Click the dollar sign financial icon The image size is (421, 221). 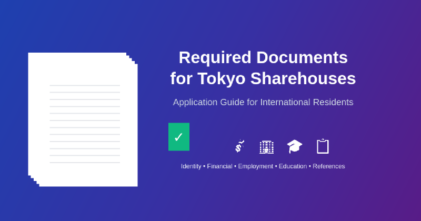239,146
